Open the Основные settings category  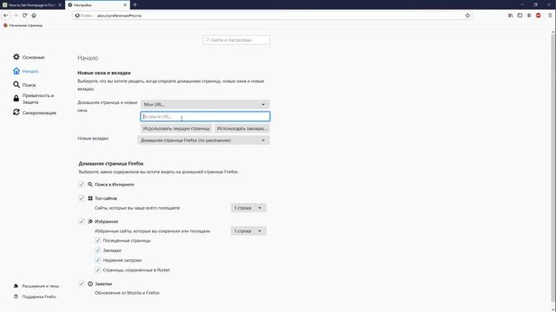pyautogui.click(x=29, y=57)
